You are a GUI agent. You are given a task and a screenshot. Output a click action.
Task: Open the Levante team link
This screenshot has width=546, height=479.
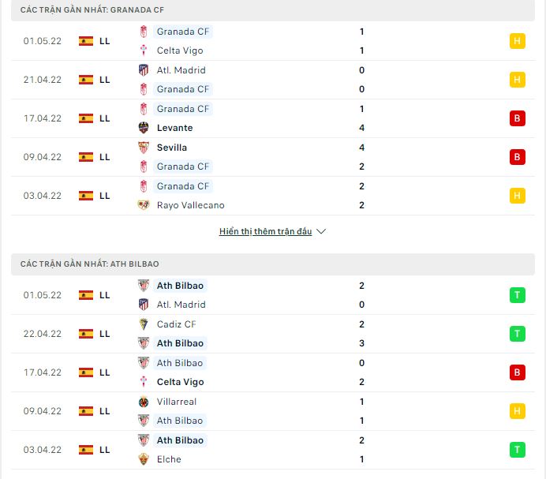tap(175, 128)
